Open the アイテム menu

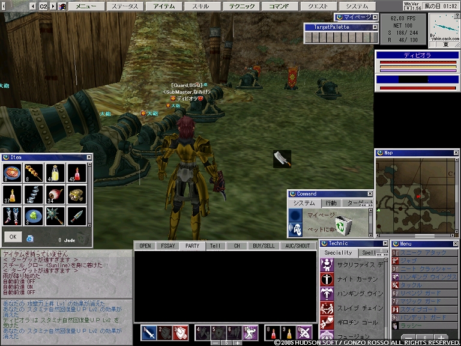click(164, 6)
